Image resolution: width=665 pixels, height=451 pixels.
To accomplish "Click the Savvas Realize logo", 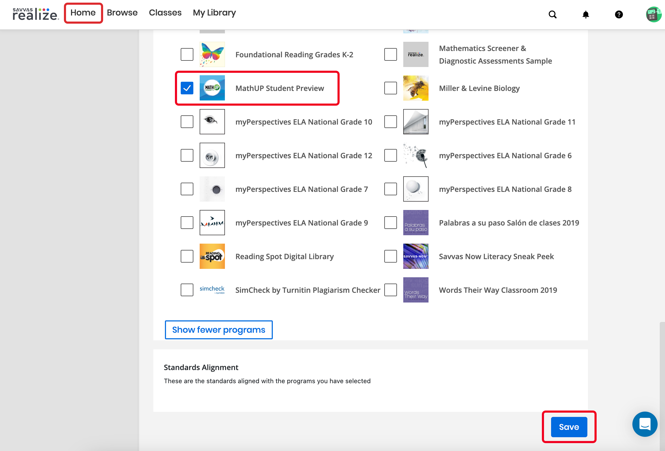I will coord(36,14).
